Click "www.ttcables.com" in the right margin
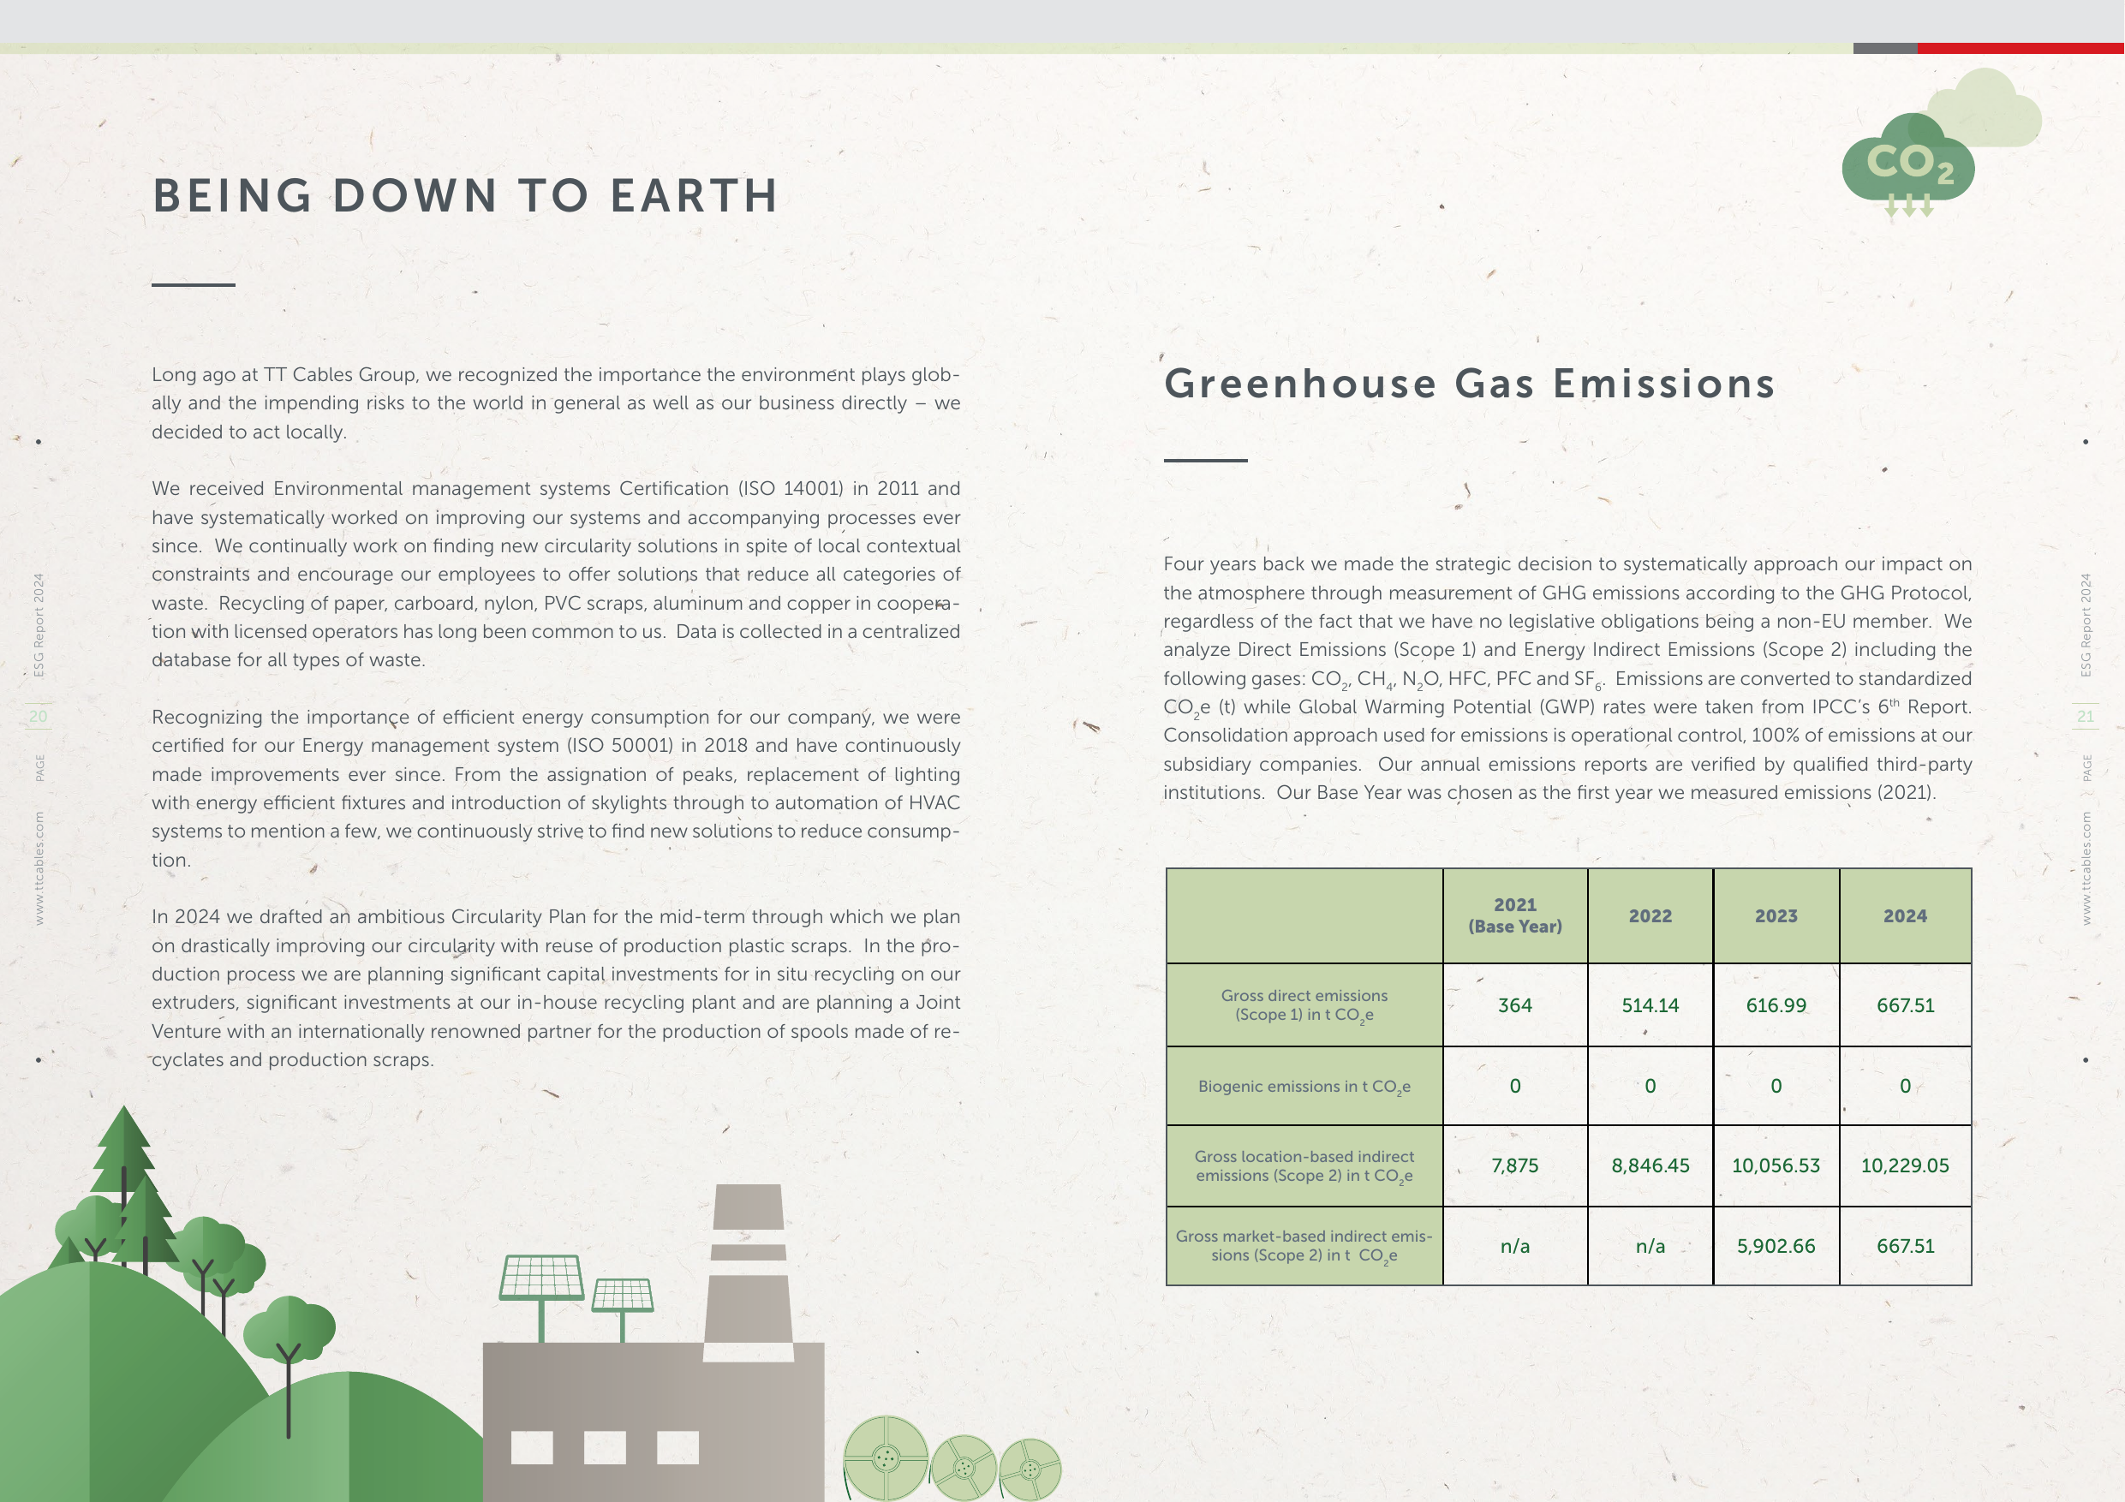 coord(2086,868)
